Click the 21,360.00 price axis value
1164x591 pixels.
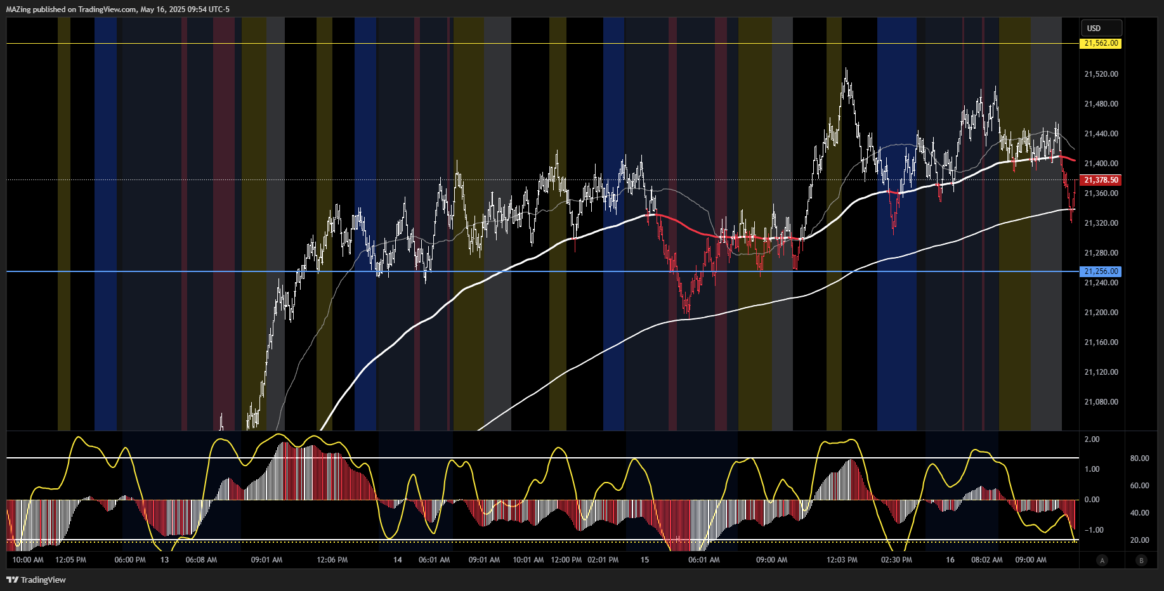(1101, 193)
